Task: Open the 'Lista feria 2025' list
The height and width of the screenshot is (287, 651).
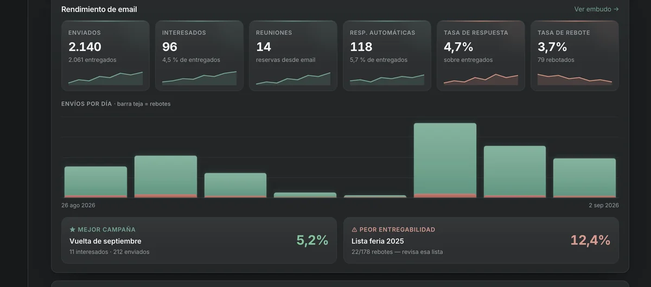Action: point(378,241)
